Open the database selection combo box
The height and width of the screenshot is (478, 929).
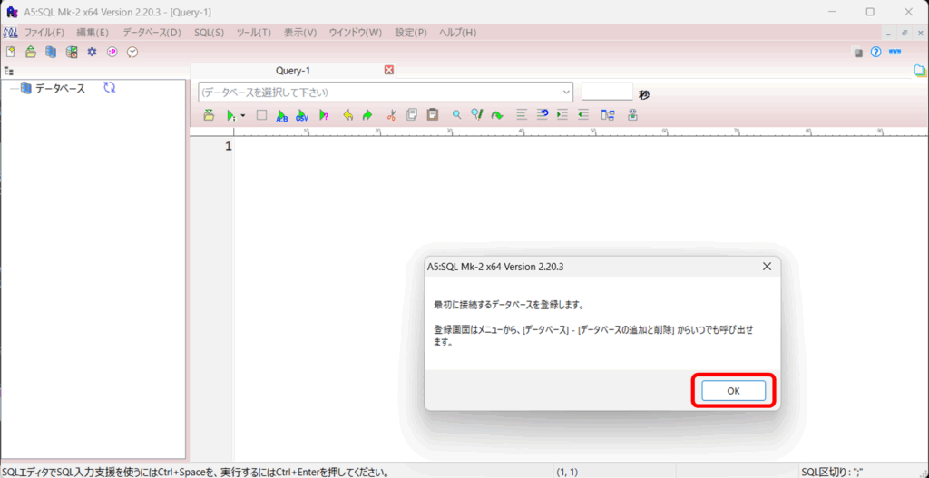386,93
